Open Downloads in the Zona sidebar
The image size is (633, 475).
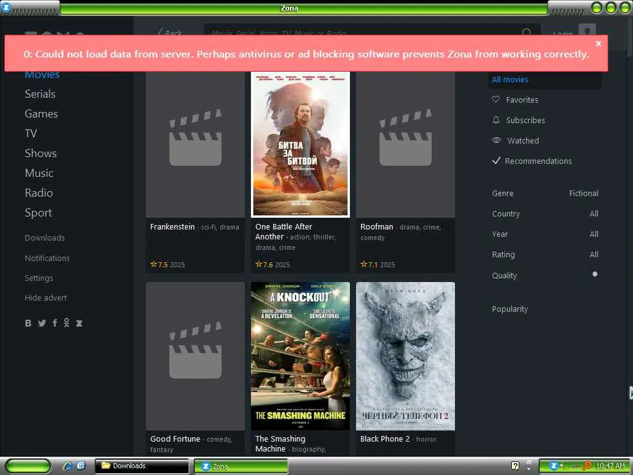[x=45, y=238]
